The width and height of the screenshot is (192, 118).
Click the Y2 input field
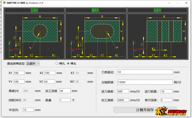click(x=49, y=81)
